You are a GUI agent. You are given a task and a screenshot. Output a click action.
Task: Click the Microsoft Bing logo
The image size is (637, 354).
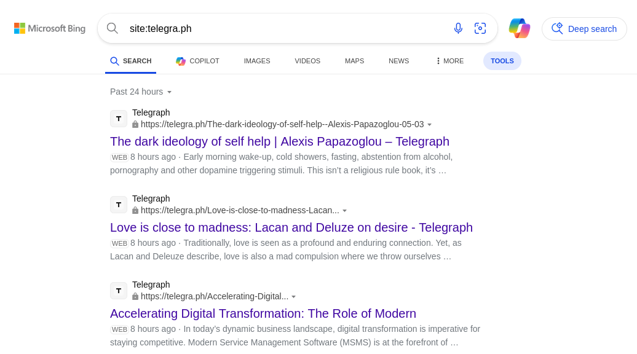coord(50,28)
